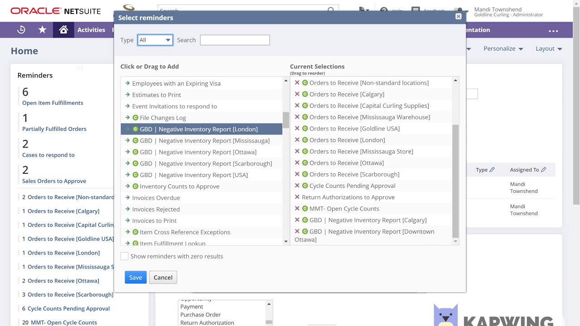The width and height of the screenshot is (580, 326).
Task: Click the Click or Drag to Add list scrollbar
Action: point(286,120)
